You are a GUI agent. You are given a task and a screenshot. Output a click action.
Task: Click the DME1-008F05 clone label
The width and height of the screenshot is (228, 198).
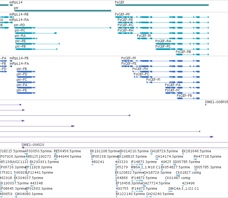[216, 102]
